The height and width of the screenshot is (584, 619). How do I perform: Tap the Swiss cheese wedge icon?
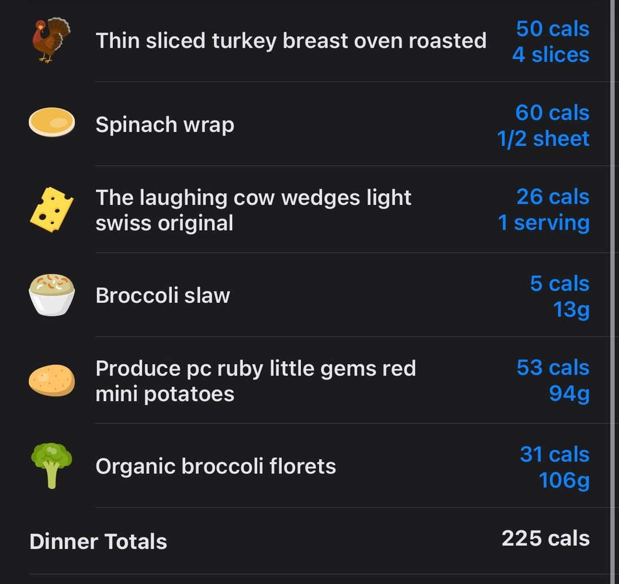52,210
